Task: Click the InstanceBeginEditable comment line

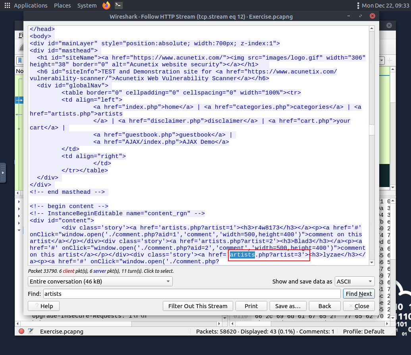Action: coord(117,213)
